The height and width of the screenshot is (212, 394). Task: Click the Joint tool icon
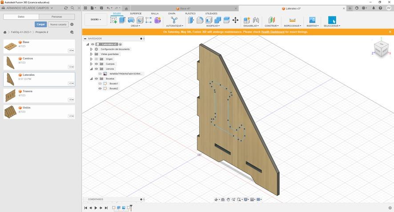[x=256, y=20]
